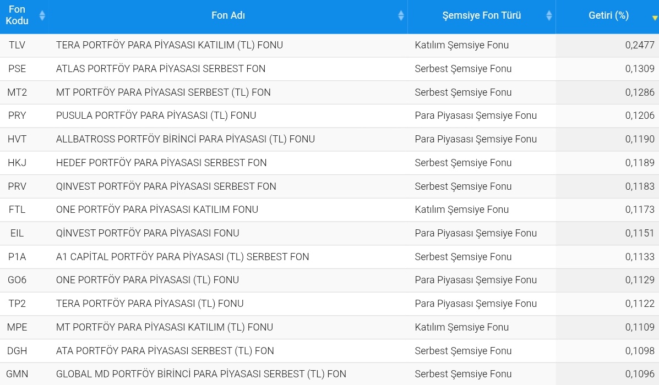
Task: Toggle sort arrows beside Şemsiye Fon Türü
Action: [549, 15]
